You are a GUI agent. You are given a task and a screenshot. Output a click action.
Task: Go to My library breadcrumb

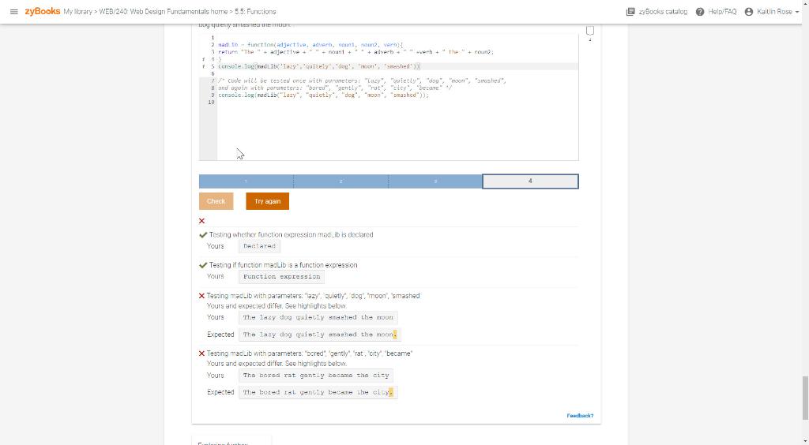[x=77, y=11]
